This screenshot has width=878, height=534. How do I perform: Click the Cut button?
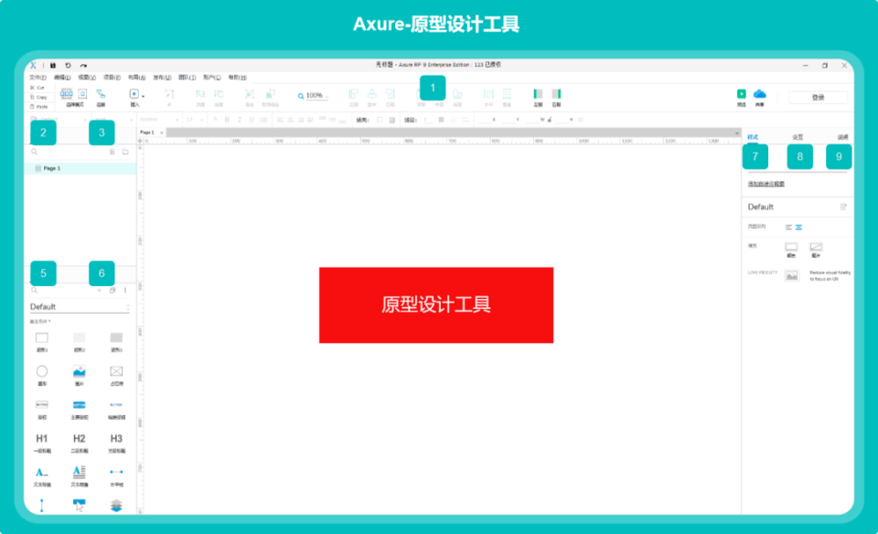[x=37, y=88]
